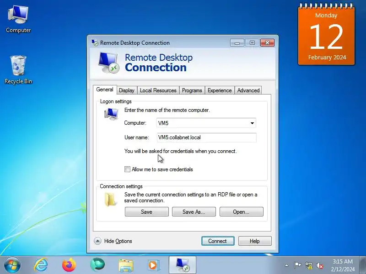Viewport: 366px width, 274px height.
Task: Click the "Logon settings" group label
Action: pos(116,101)
